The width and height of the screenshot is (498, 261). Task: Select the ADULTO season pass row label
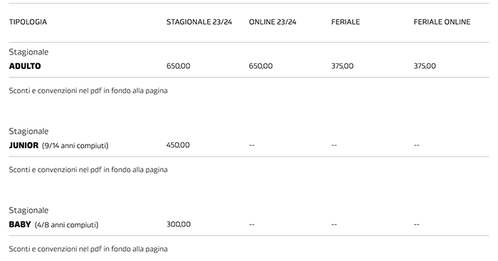pos(25,66)
